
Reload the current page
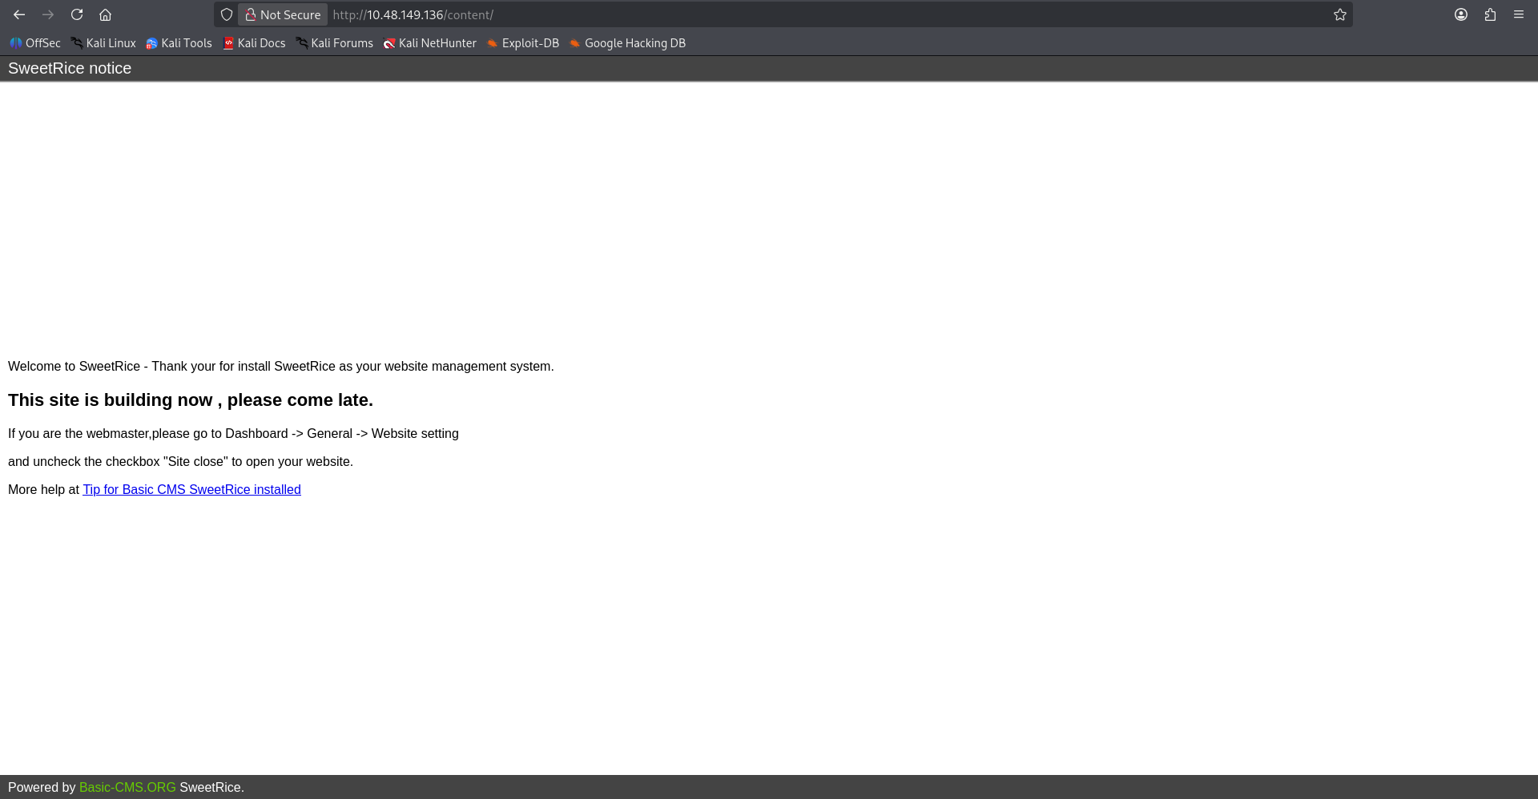[77, 14]
